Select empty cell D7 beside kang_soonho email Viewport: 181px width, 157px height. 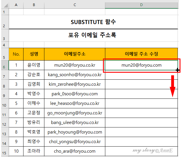click(x=142, y=75)
